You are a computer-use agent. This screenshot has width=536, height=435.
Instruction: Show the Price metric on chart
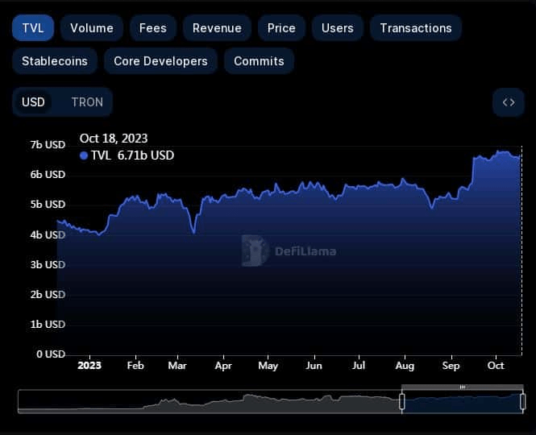pos(281,28)
